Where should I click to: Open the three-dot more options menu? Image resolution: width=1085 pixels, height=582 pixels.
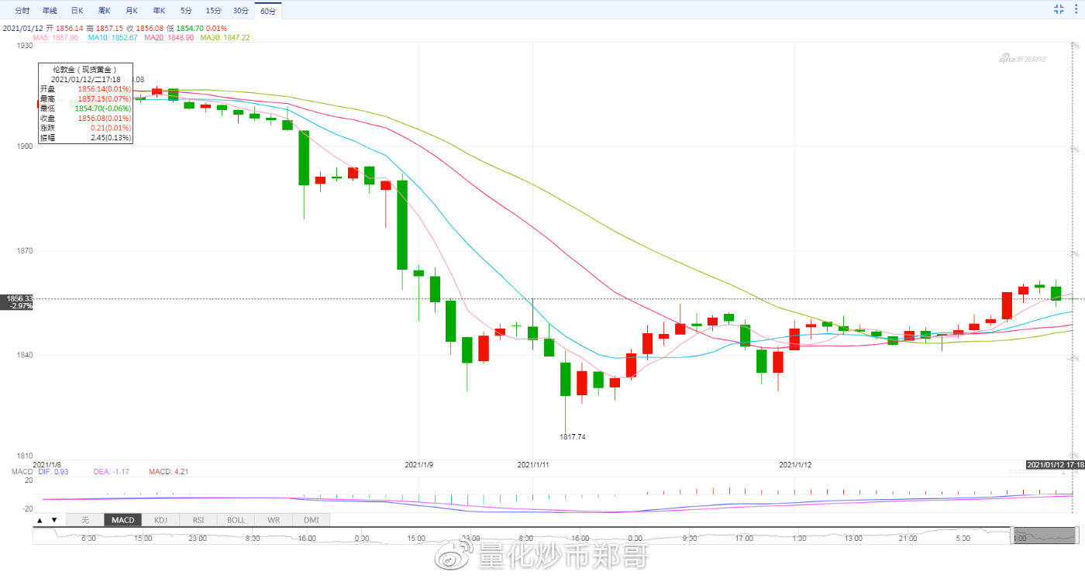pos(1076,9)
